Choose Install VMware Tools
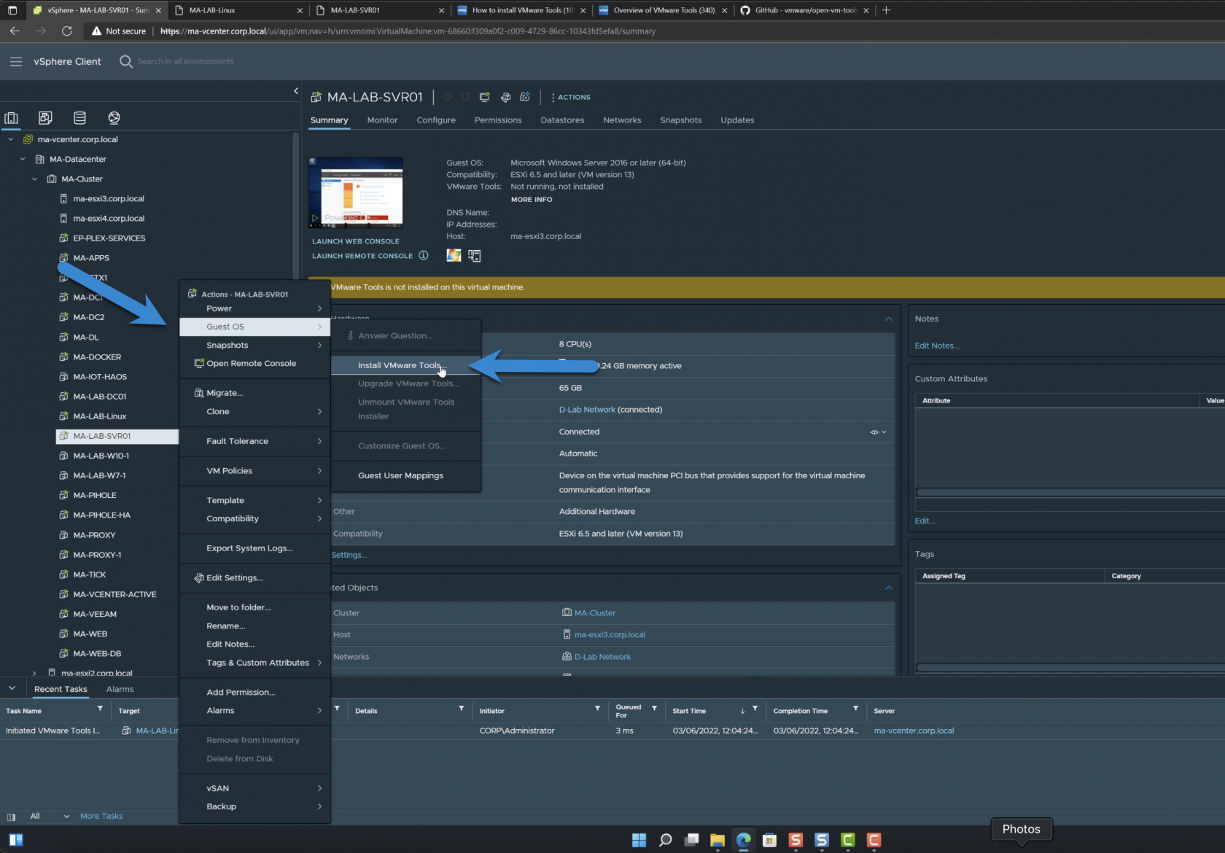1225x853 pixels. [x=405, y=365]
